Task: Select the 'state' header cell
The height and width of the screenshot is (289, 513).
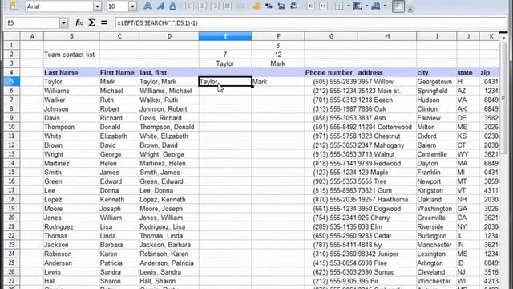Action: click(468, 73)
